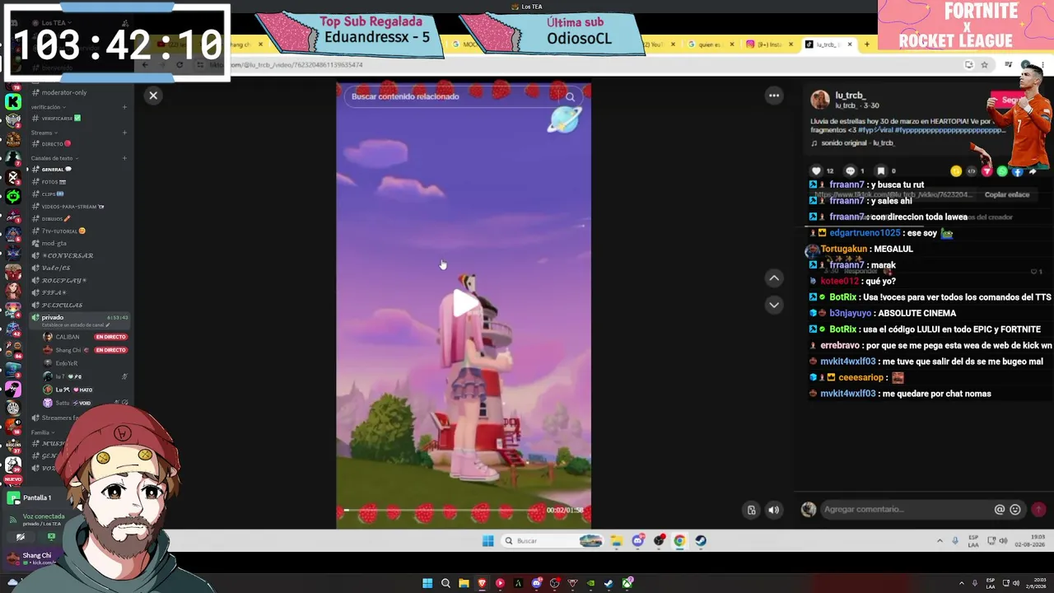Bookmark this page with star icon
Viewport: 1054px width, 593px height.
[984, 65]
